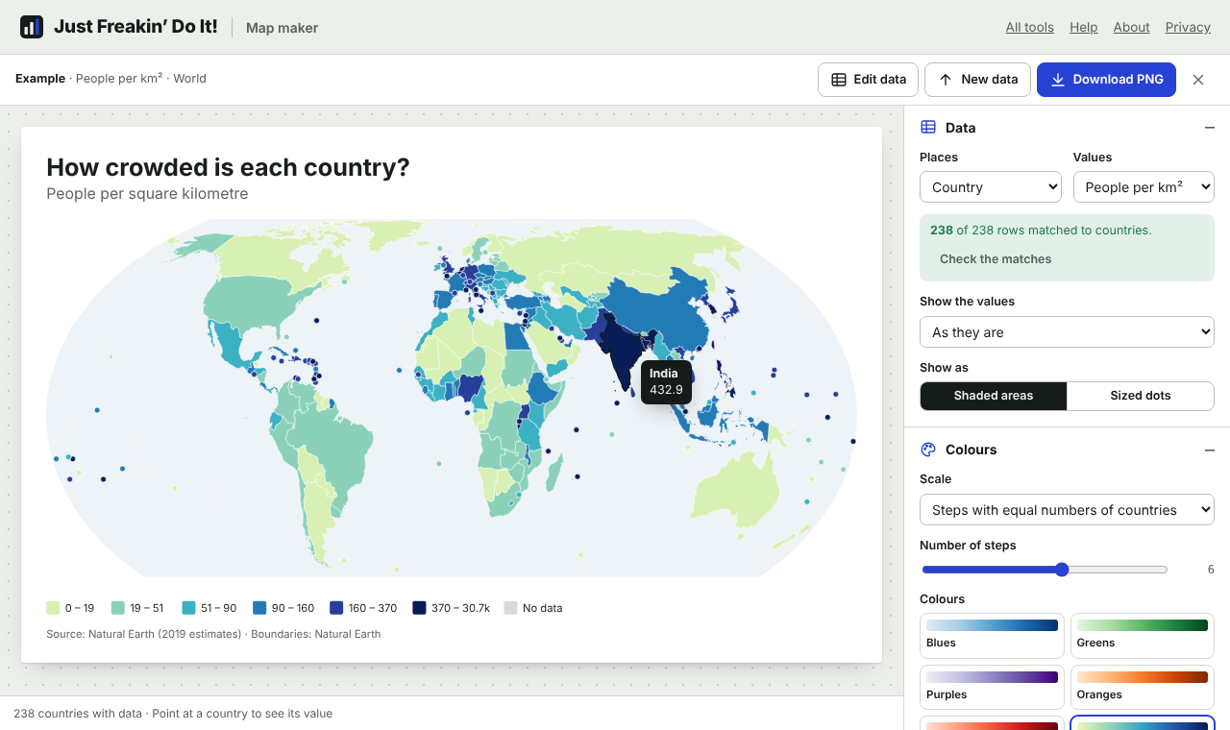This screenshot has height=730, width=1230.
Task: Download the map as a PNG
Action: [x=1106, y=80]
